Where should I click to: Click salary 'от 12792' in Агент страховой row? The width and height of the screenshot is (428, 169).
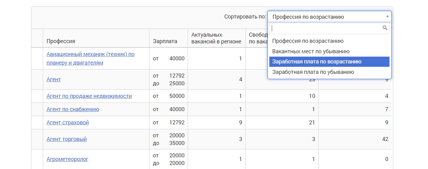point(169,123)
